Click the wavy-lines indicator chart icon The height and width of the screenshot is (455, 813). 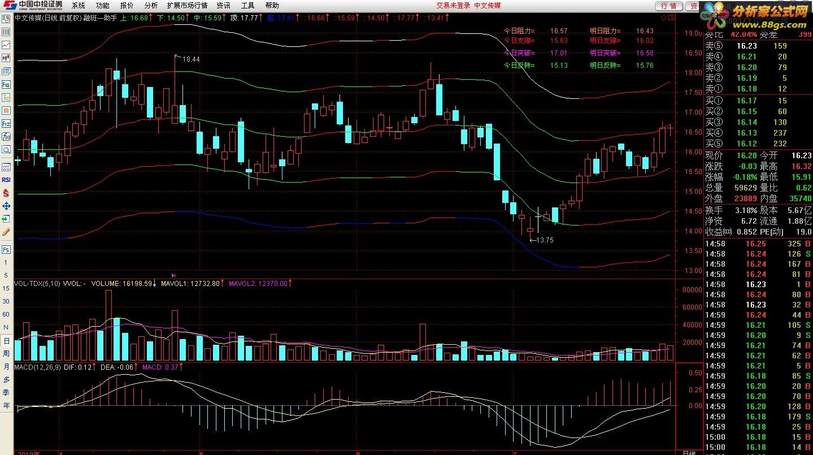click(6, 167)
